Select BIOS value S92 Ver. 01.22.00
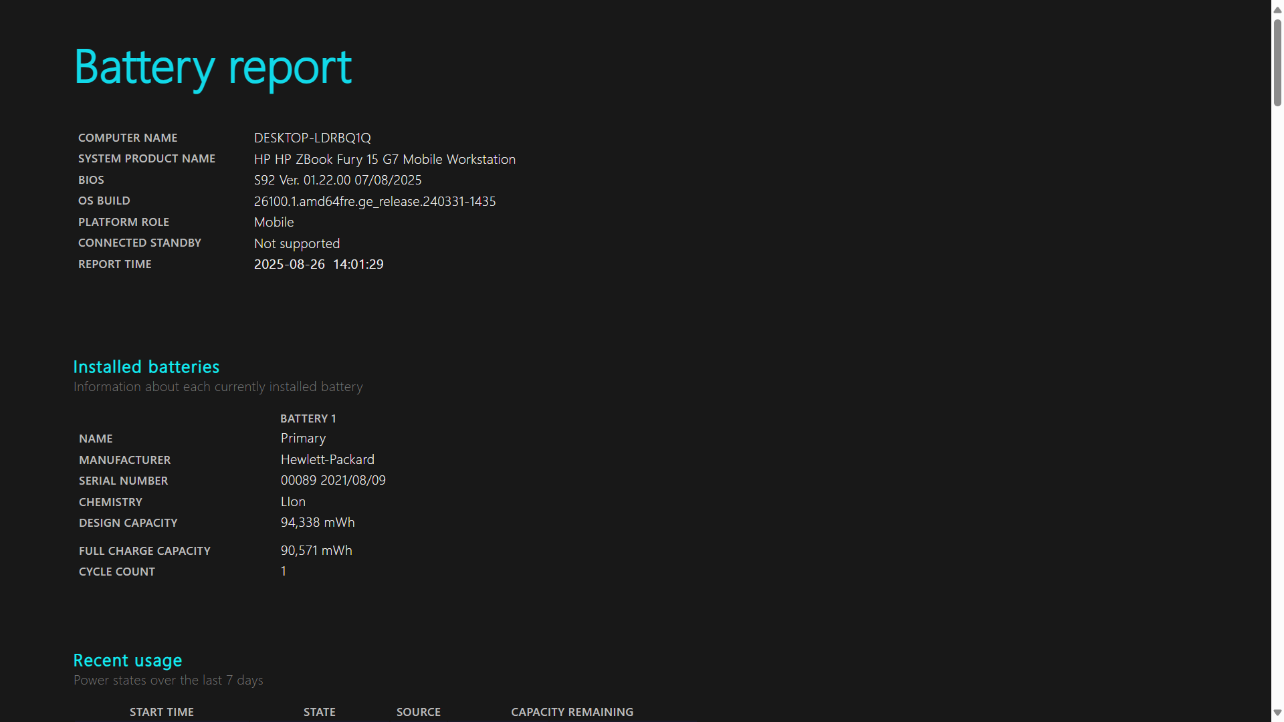 pyautogui.click(x=338, y=180)
